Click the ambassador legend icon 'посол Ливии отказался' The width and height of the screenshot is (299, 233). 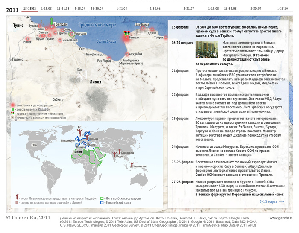pyautogui.click(x=17, y=197)
